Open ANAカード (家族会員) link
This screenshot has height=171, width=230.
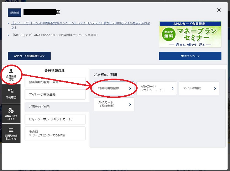click(114, 104)
